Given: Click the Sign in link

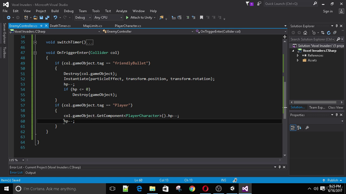Looking at the screenshot, I should click(x=328, y=11).
